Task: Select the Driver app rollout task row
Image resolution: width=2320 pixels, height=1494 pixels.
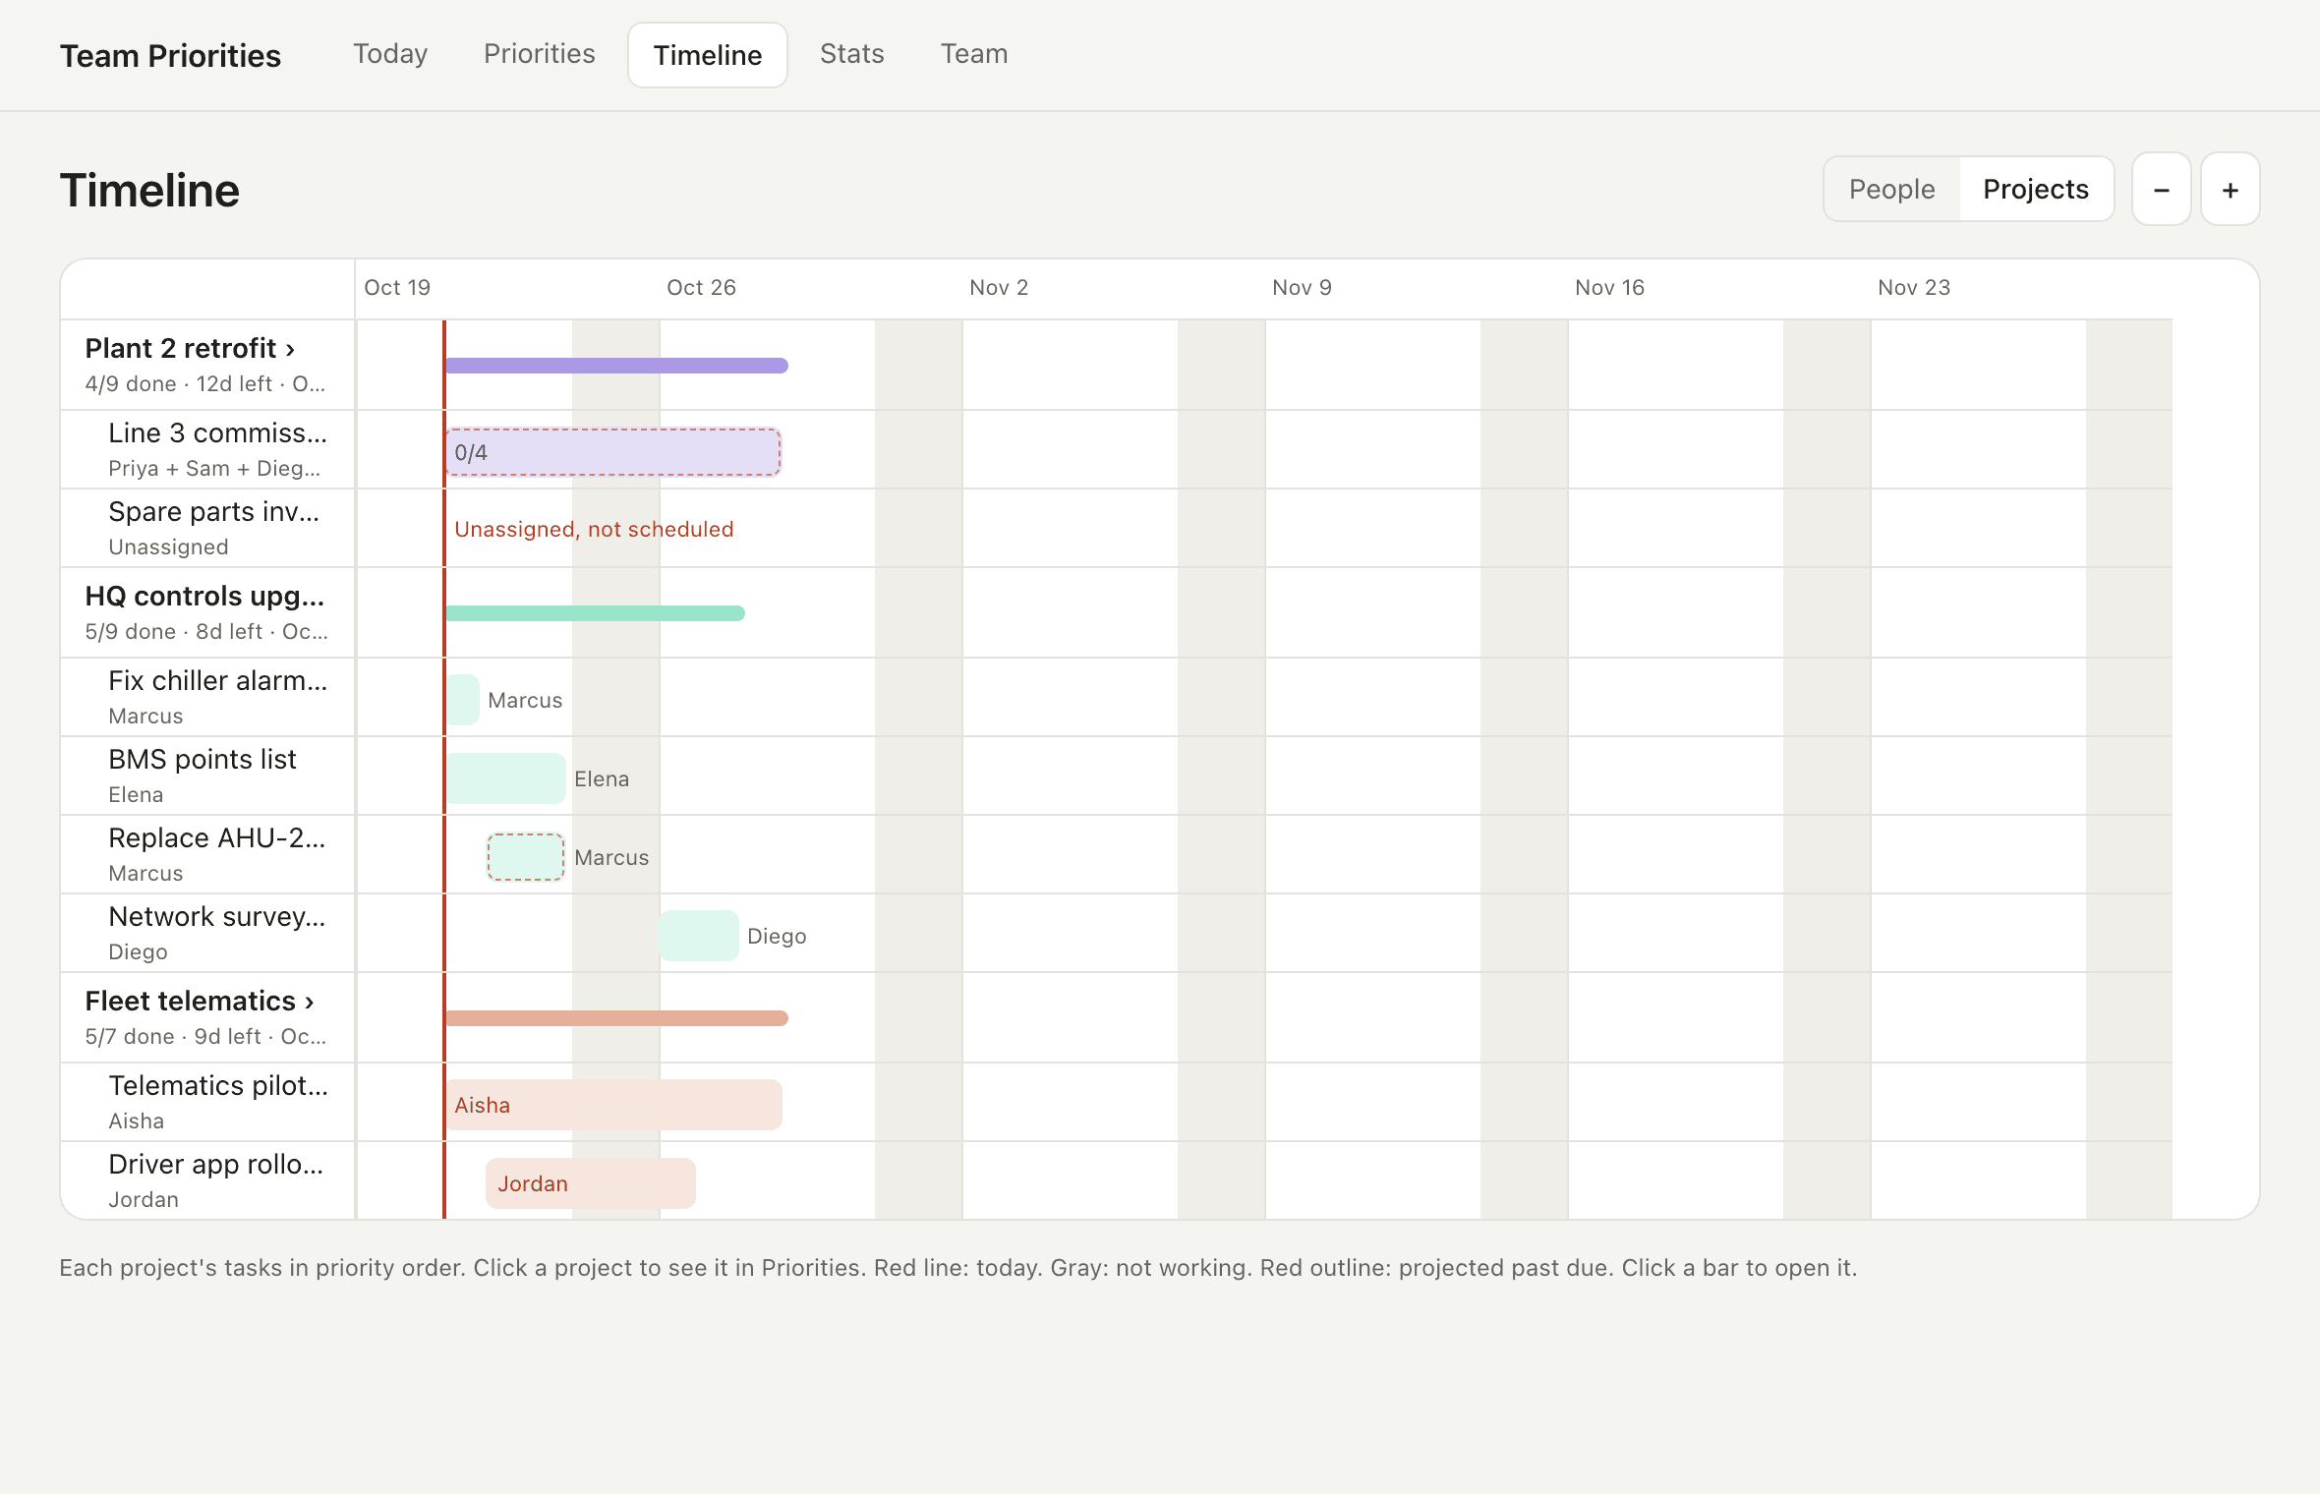Action: [x=207, y=1180]
